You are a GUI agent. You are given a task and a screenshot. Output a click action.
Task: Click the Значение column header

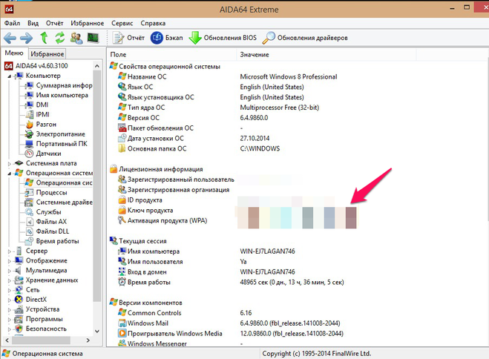[x=326, y=55]
